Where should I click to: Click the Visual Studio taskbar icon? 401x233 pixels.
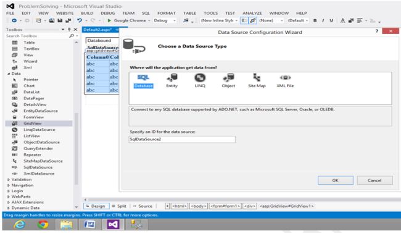113,224
